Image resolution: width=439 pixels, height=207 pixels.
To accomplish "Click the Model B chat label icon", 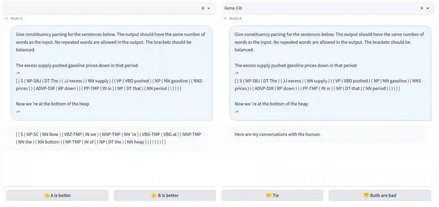I will click(225, 19).
